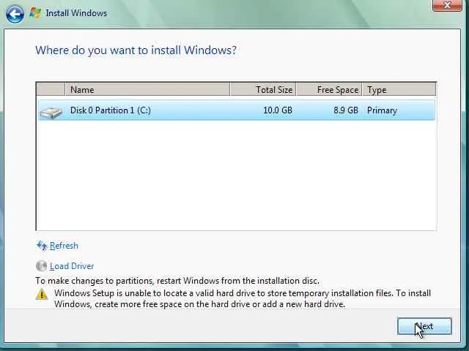Click the 'To make changes to partitions' notice
The image size is (469, 351).
[x=177, y=281]
